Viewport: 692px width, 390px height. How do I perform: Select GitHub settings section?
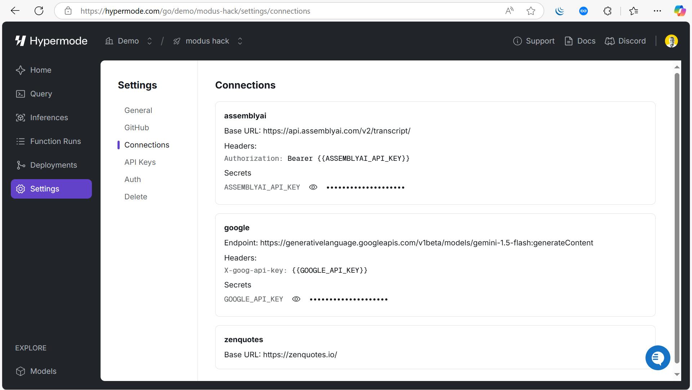click(x=137, y=128)
